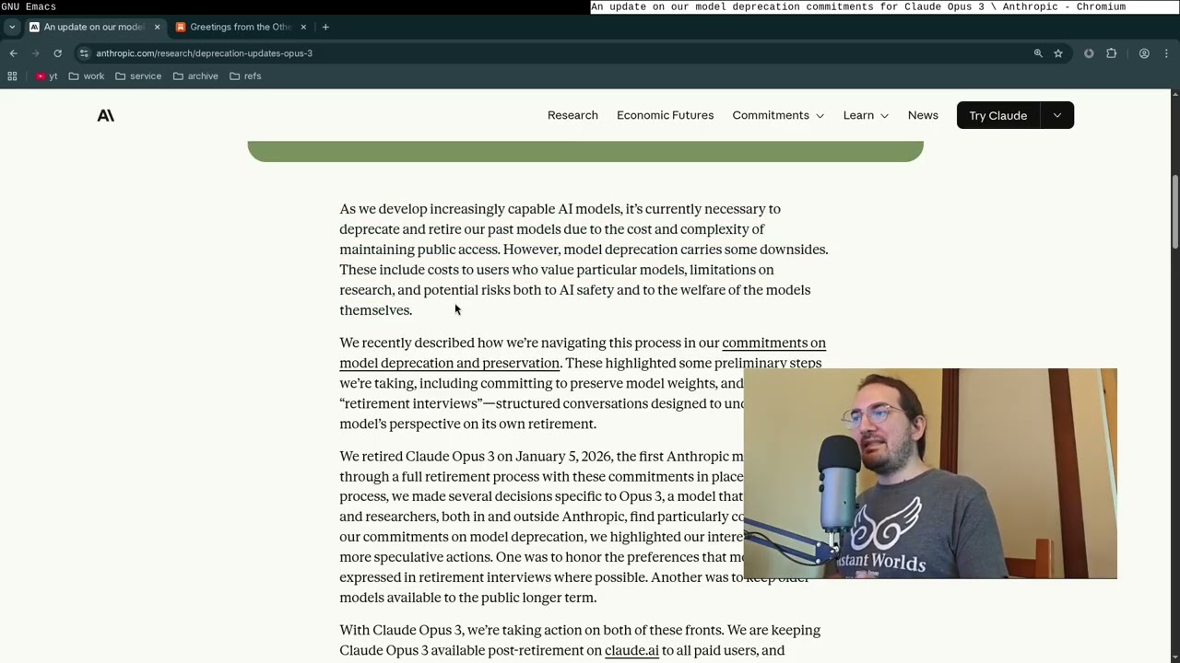Open the Economic Futures nav item
The width and height of the screenshot is (1180, 663).
click(x=665, y=115)
